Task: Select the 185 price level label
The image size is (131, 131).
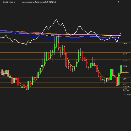Action: [x=125, y=84]
